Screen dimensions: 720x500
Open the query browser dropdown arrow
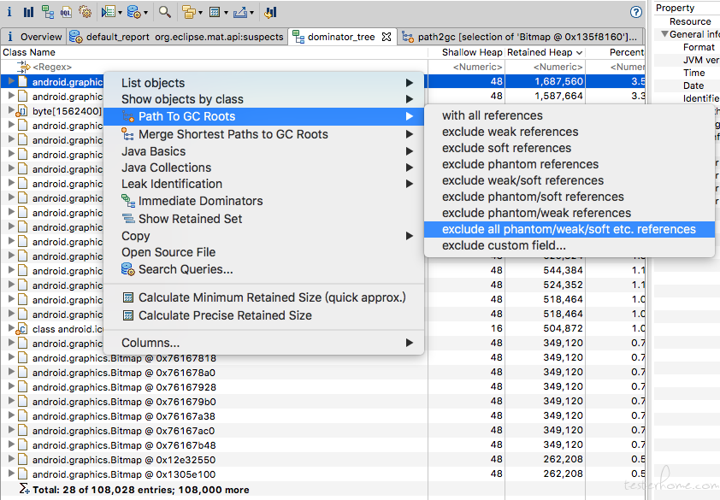tap(146, 13)
